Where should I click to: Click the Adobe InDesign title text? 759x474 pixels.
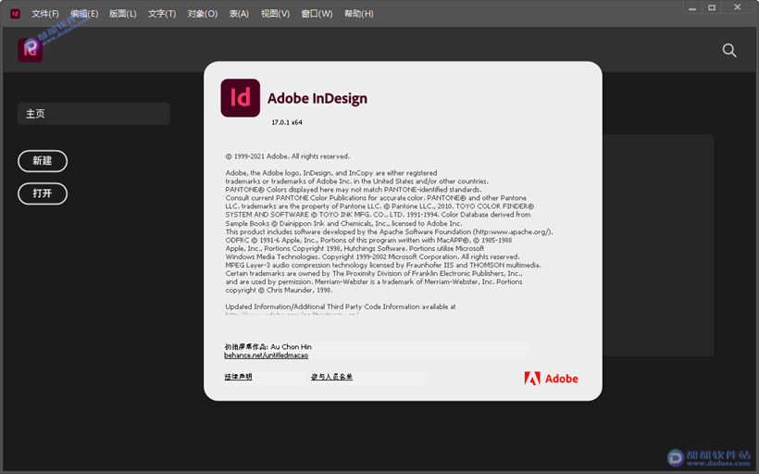pyautogui.click(x=317, y=98)
